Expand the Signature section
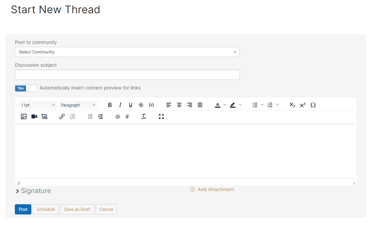 tap(33, 191)
